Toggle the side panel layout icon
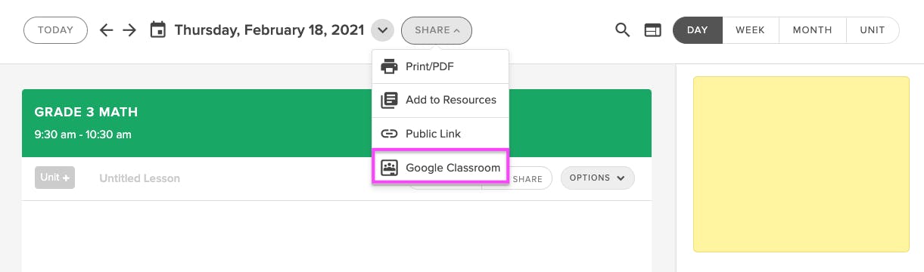924x272 pixels. (x=652, y=30)
